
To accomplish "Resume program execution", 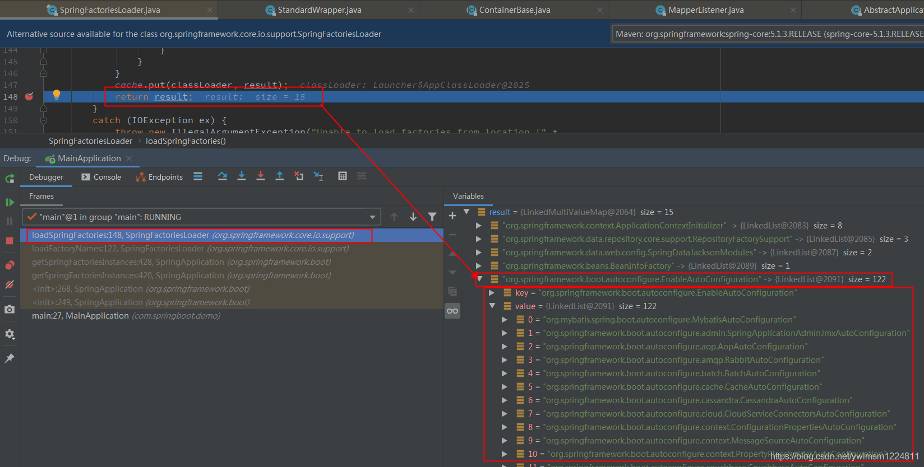I will coord(10,202).
